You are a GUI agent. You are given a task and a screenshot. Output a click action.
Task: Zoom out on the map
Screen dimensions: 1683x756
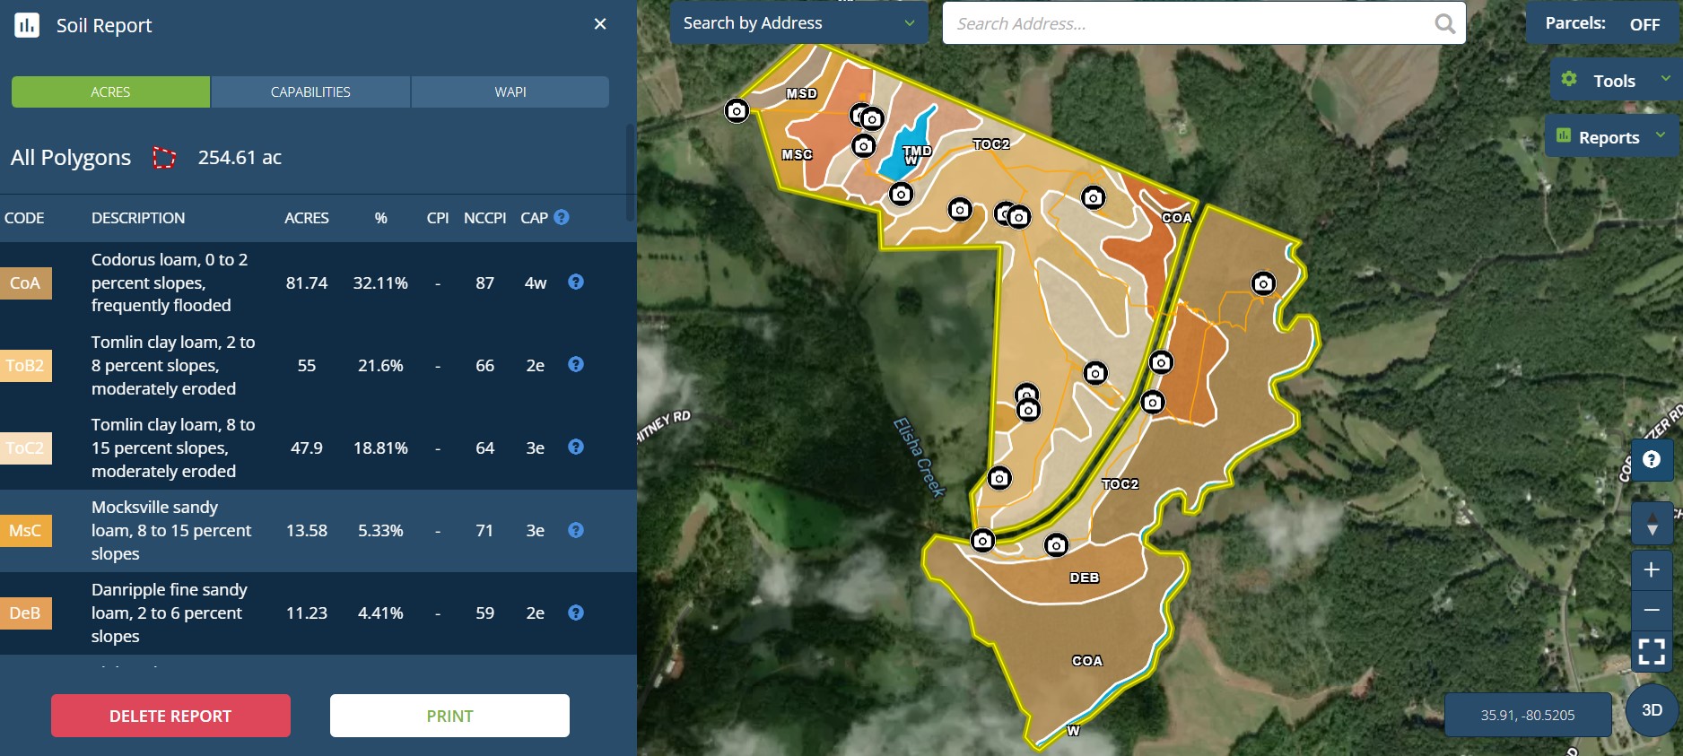coord(1651,610)
